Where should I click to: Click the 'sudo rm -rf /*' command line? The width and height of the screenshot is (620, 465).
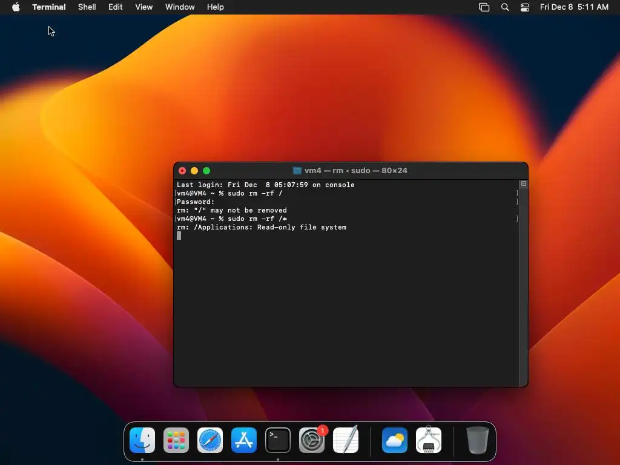(232, 219)
